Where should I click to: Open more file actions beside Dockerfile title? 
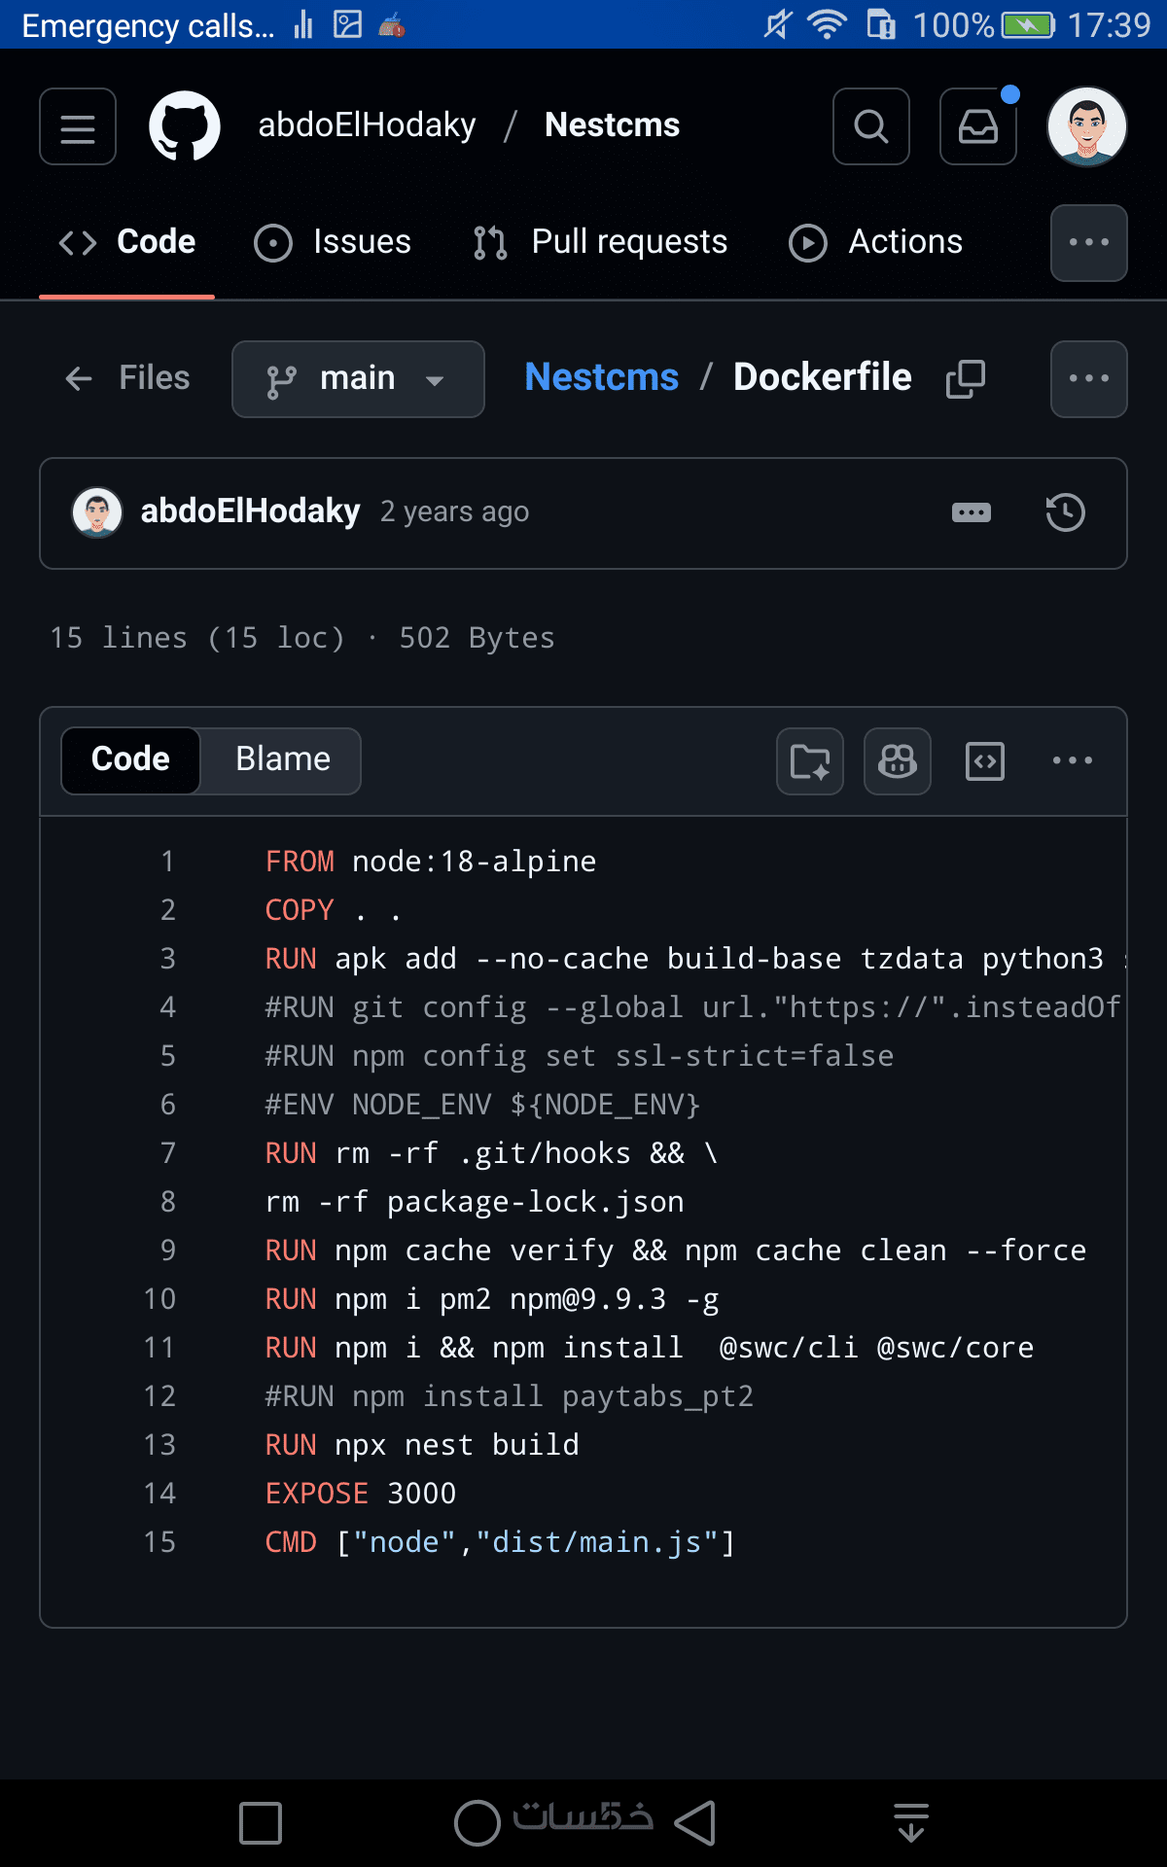click(1088, 378)
